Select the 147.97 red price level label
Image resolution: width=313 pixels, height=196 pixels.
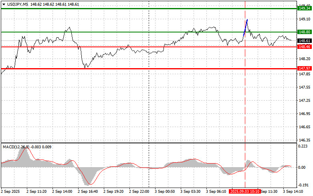coord(305,69)
